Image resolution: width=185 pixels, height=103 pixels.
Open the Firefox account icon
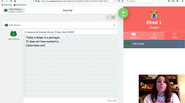(177, 1)
